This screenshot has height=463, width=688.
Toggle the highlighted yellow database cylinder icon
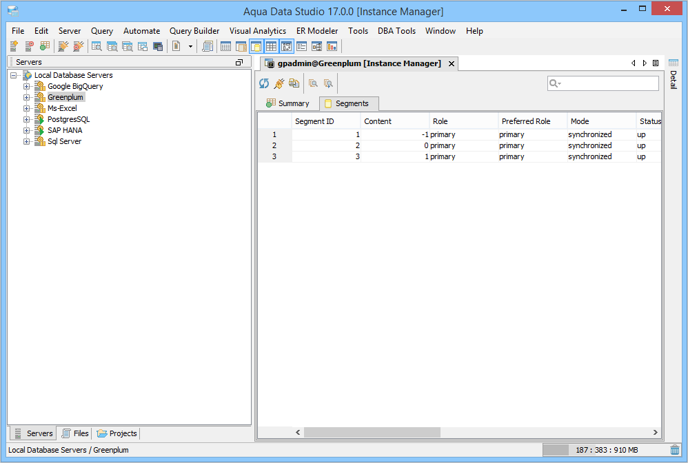click(256, 46)
